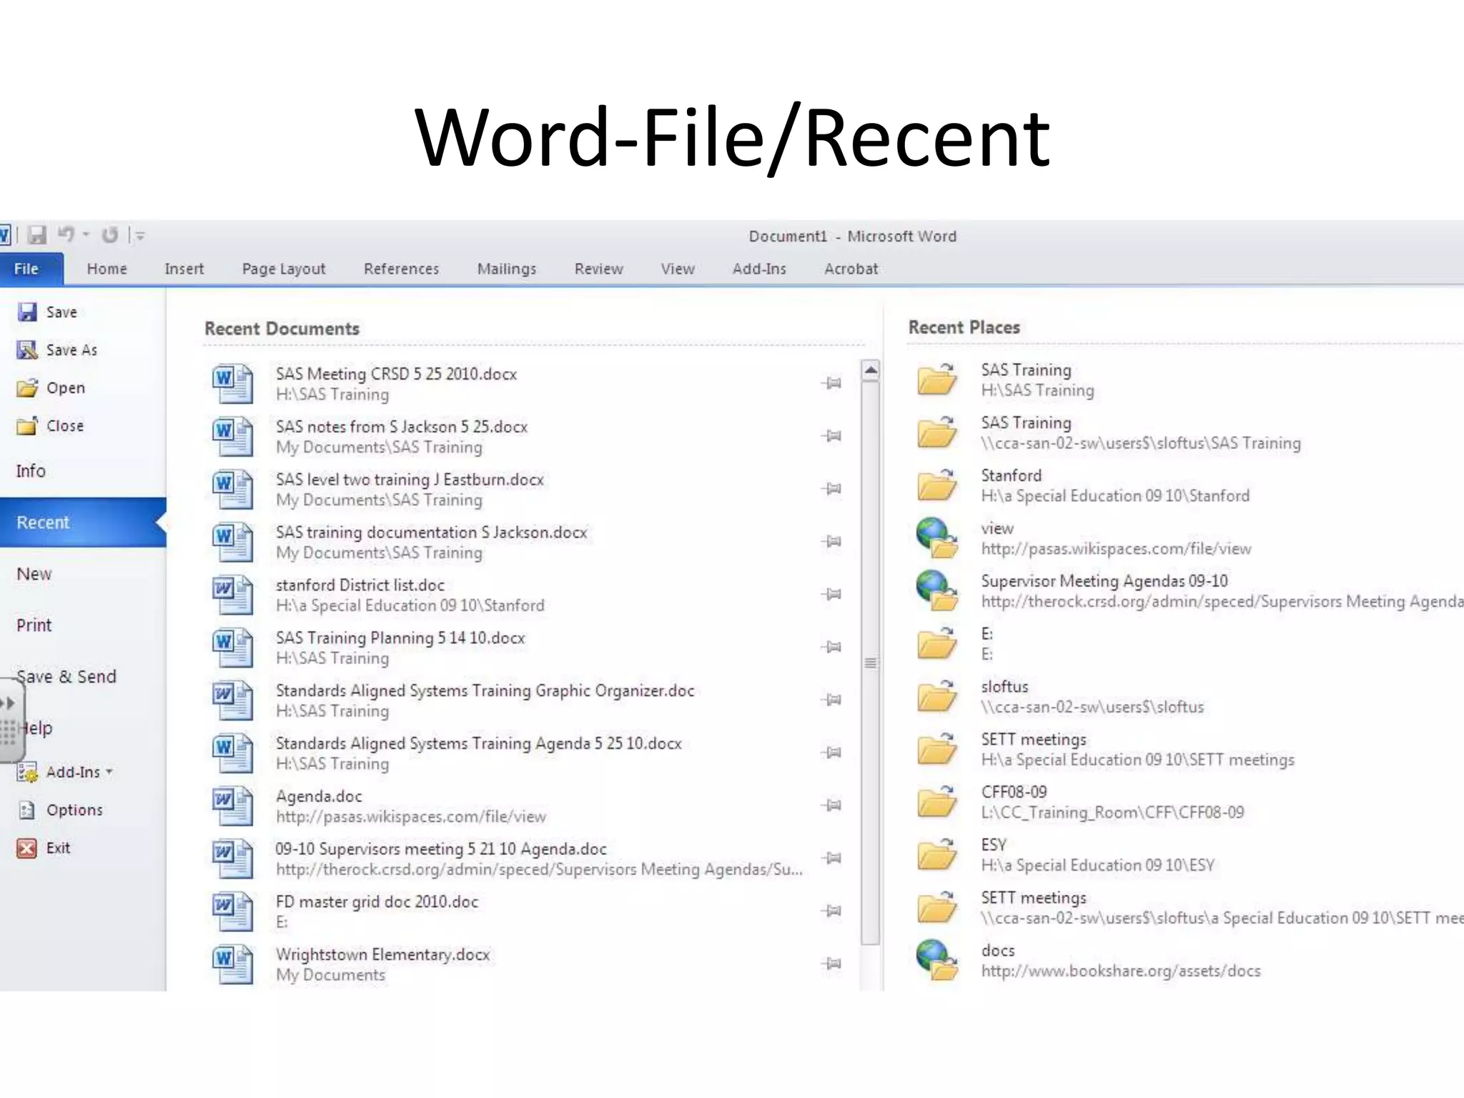Pin Standards Aligned Systems Training Graphic Organizer.doc

coord(831,700)
